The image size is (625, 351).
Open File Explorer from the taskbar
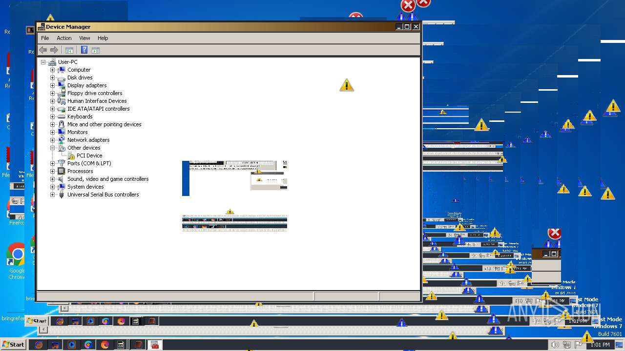55,345
